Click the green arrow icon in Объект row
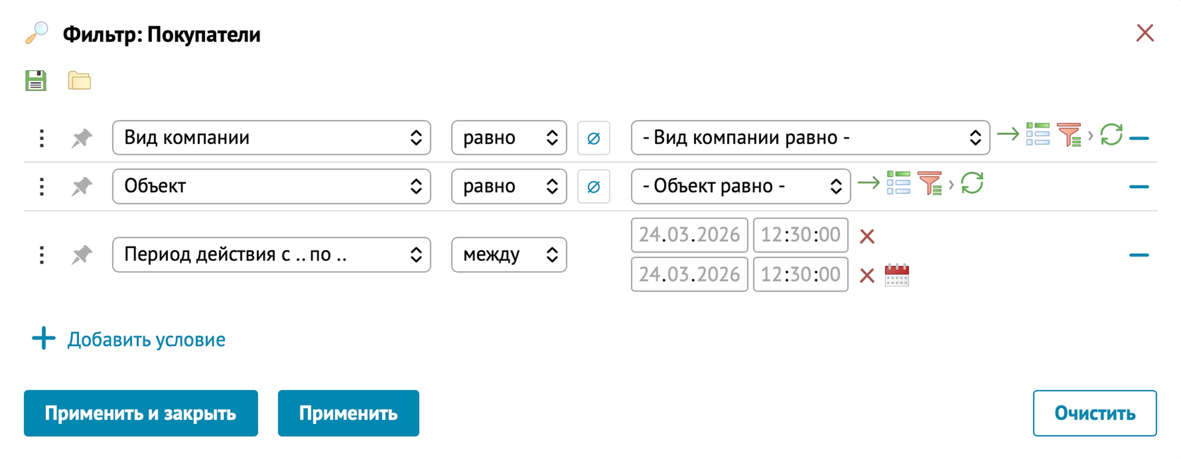 pyautogui.click(x=868, y=183)
